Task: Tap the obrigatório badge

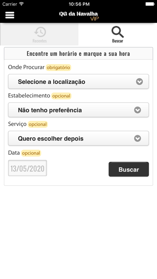Action: tap(58, 68)
